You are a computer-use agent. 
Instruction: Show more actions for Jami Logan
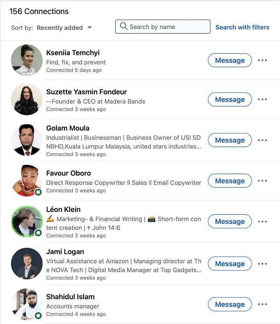(x=262, y=264)
